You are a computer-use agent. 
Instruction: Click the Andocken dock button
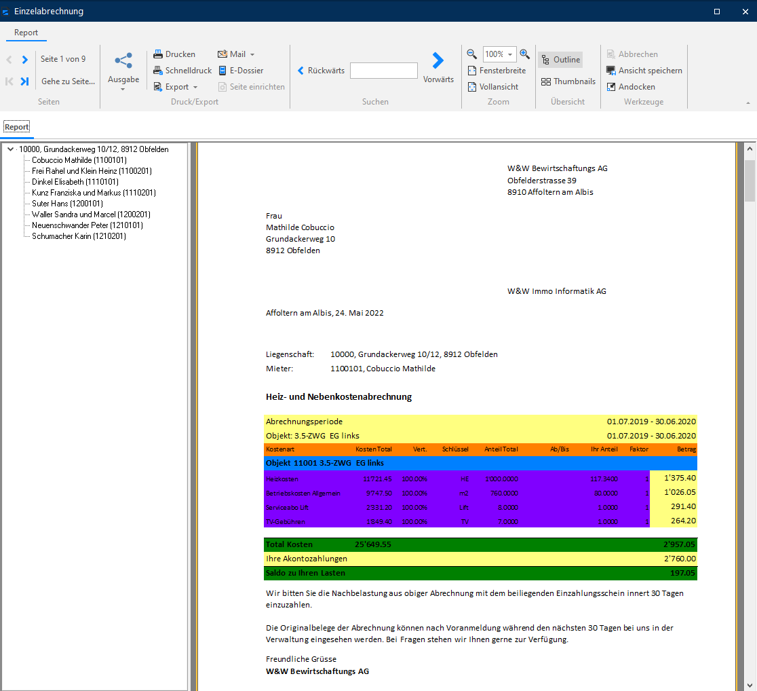(x=631, y=87)
